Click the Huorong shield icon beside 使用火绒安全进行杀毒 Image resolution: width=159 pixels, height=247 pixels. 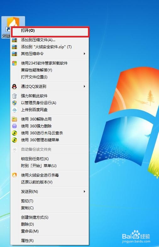(x=14, y=175)
